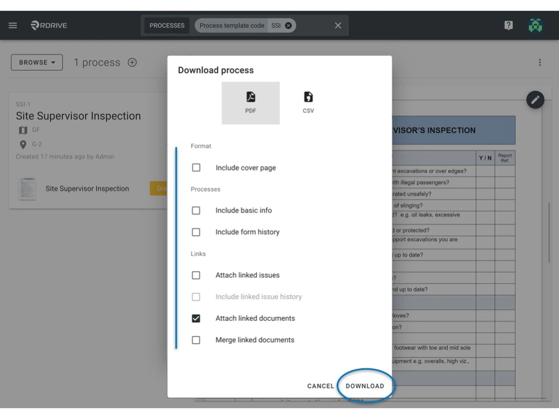
Task: Click the location pin icon beside G-2
Action: tap(22, 144)
